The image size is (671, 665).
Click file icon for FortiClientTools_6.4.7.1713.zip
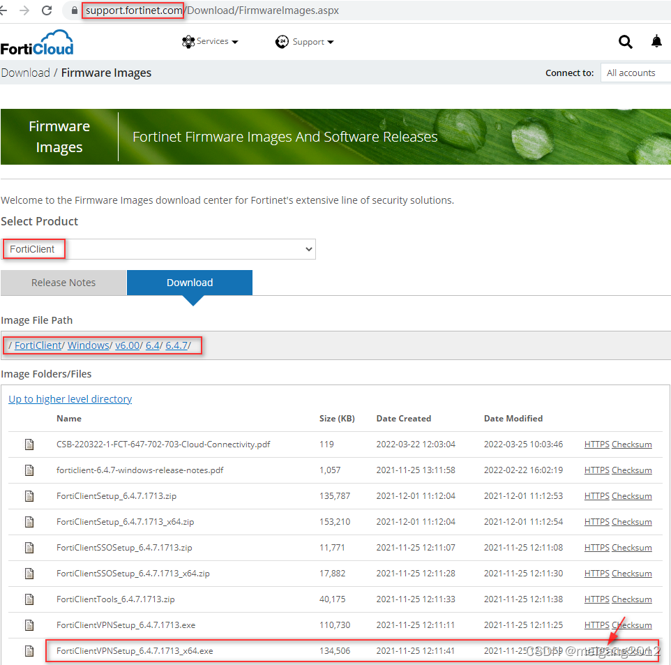pyautogui.click(x=29, y=599)
